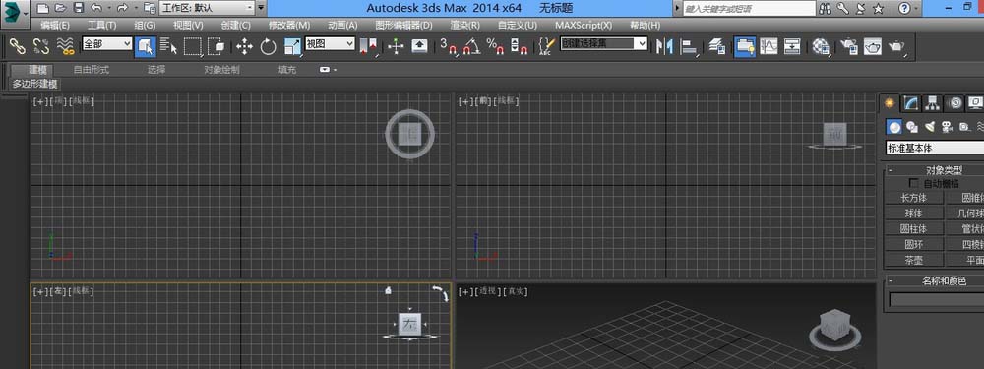Select the Select and Link tool

17,46
